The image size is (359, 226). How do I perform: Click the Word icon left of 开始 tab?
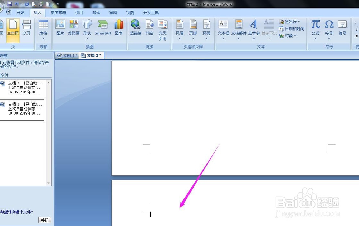pyautogui.click(x=9, y=12)
